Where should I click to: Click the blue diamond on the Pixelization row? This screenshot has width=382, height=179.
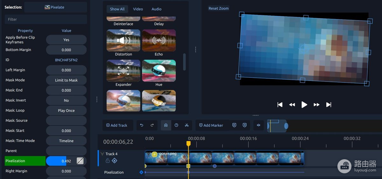(141, 172)
